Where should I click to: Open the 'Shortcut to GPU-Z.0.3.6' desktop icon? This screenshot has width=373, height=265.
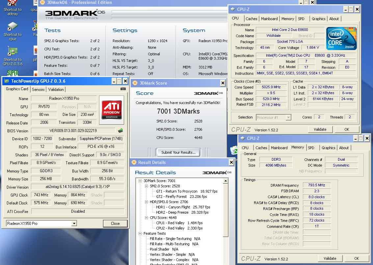tap(13, 56)
